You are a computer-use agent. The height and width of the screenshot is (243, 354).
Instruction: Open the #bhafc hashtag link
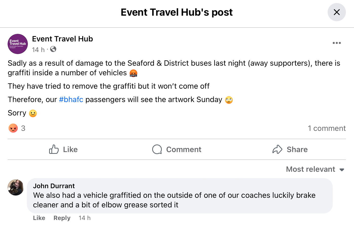click(71, 100)
